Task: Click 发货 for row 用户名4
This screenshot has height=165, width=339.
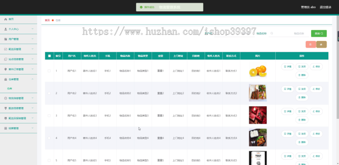Action: coord(302,134)
